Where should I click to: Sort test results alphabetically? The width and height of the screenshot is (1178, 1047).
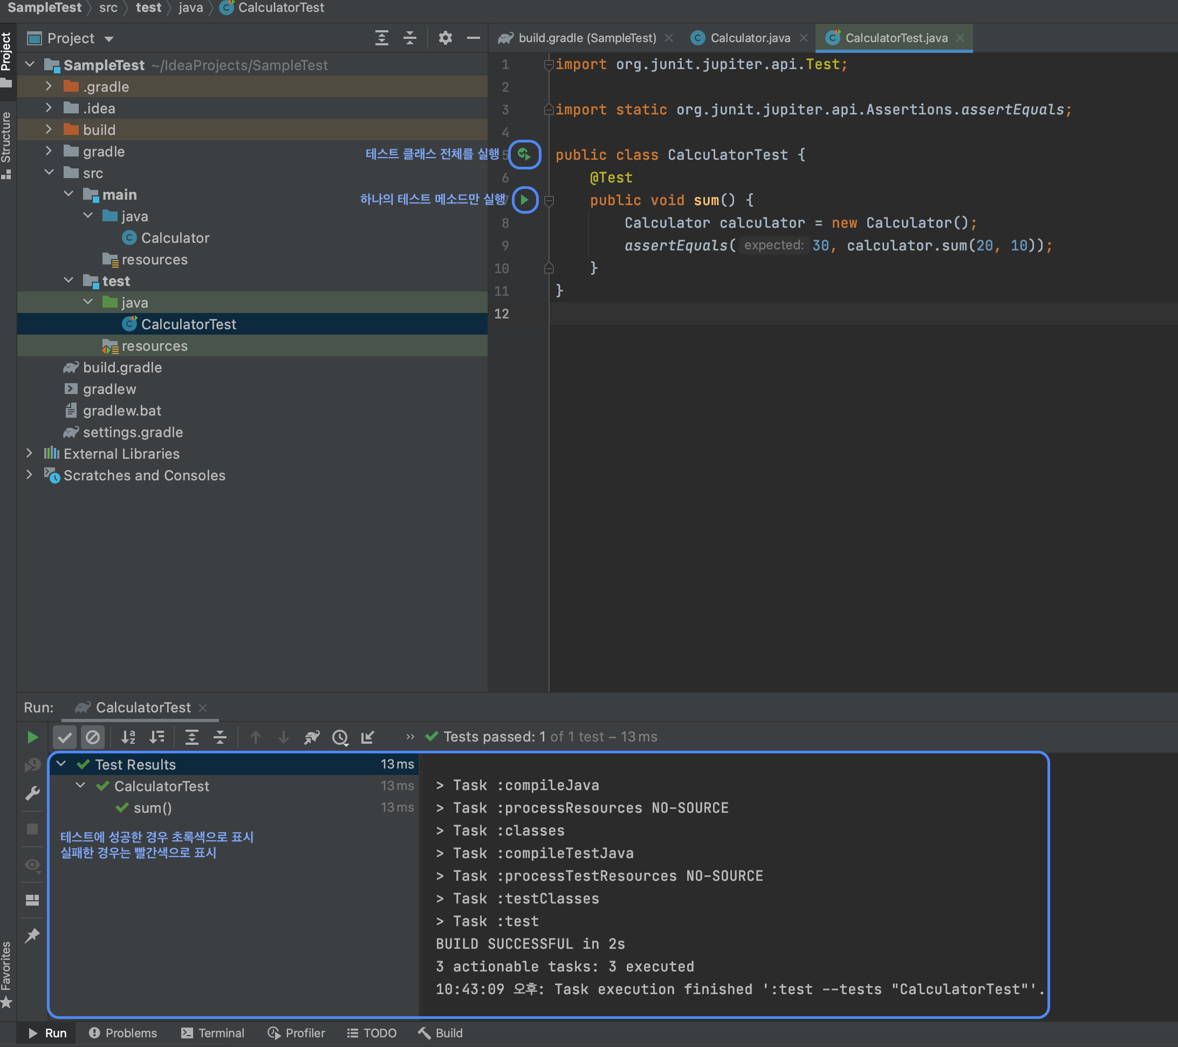point(128,737)
